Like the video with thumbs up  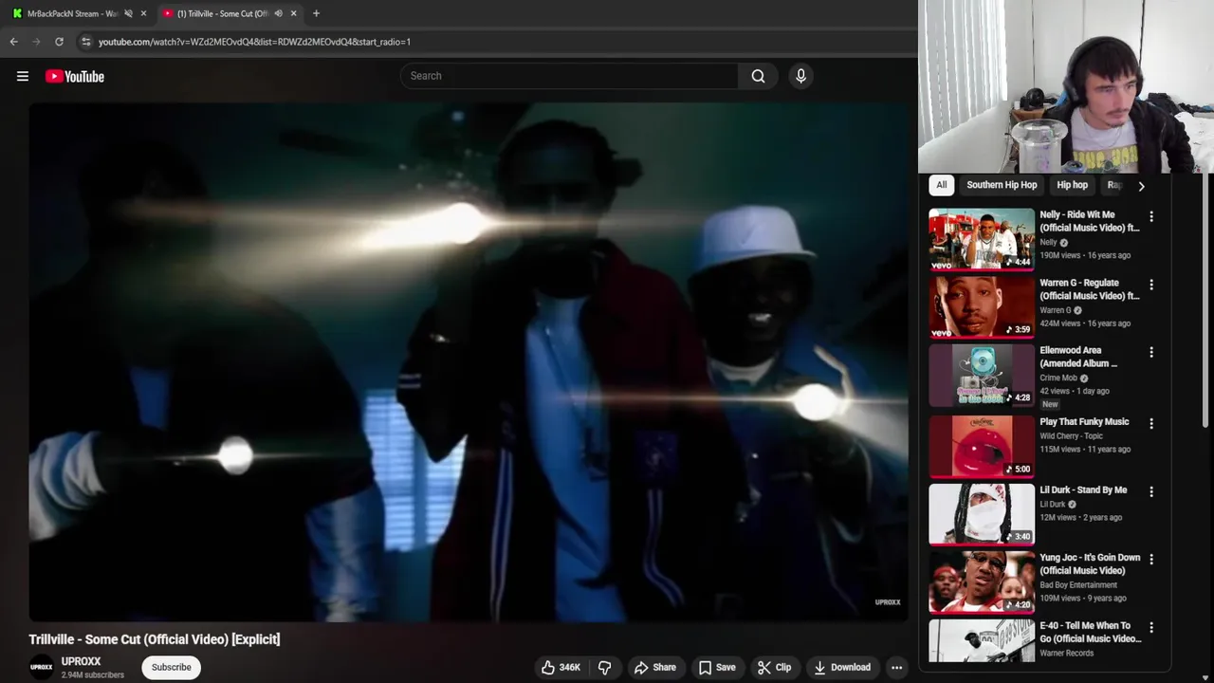point(561,667)
